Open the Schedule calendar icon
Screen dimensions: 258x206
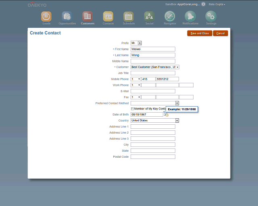[129, 16]
